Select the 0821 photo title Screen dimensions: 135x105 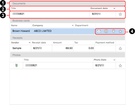point(31,65)
